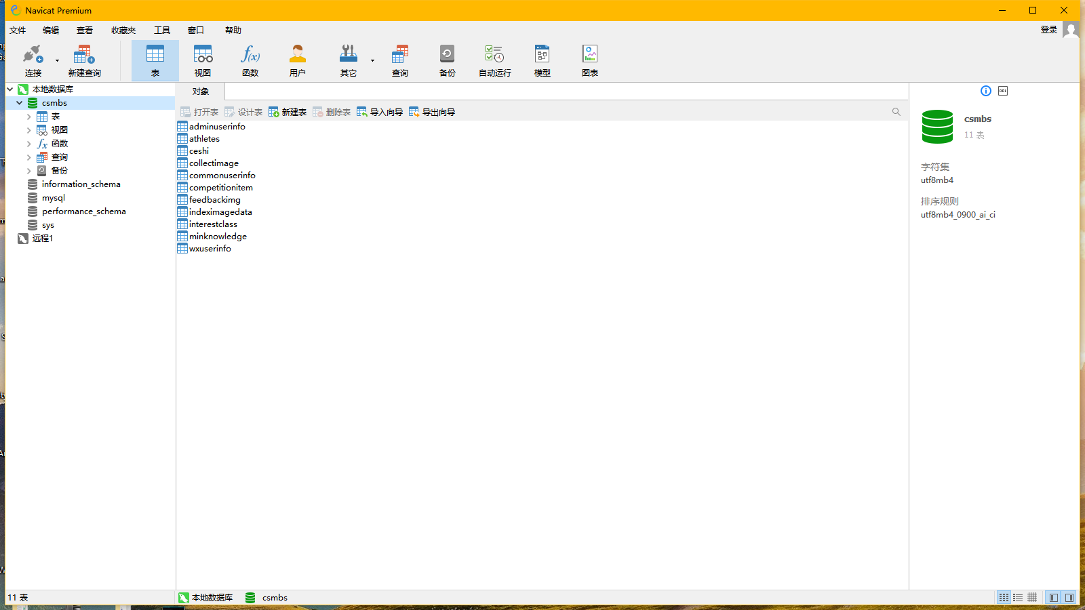Screen dimensions: 1085x610
Task: Open the 工具 (Tools) menu
Action: 162,30
